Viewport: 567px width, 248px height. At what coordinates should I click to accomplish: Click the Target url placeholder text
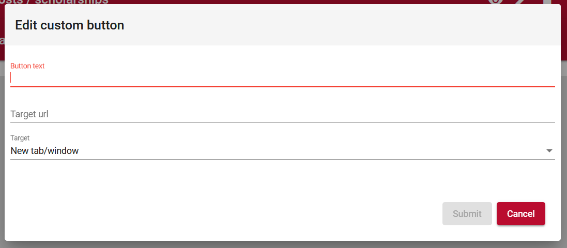29,114
